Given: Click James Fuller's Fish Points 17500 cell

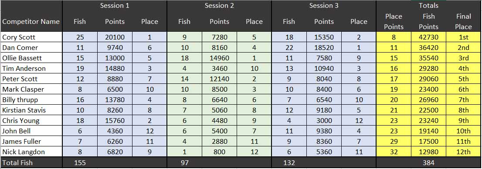Looking at the screenshot, I should click(428, 141).
